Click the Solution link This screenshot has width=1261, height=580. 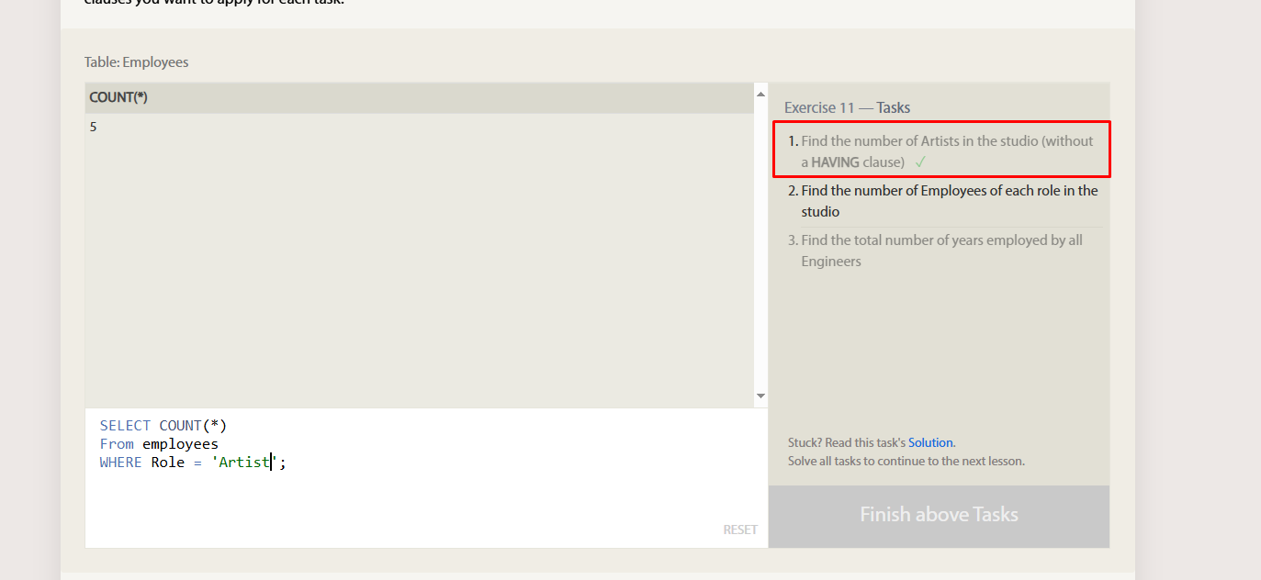pos(930,442)
